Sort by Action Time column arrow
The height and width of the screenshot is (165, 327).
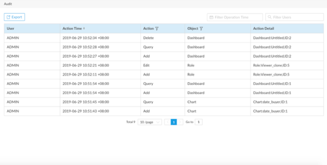(84, 29)
